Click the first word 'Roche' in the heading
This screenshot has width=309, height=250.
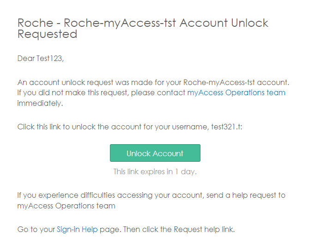click(x=35, y=23)
